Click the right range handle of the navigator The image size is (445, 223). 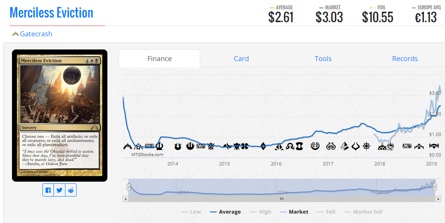[x=435, y=187]
